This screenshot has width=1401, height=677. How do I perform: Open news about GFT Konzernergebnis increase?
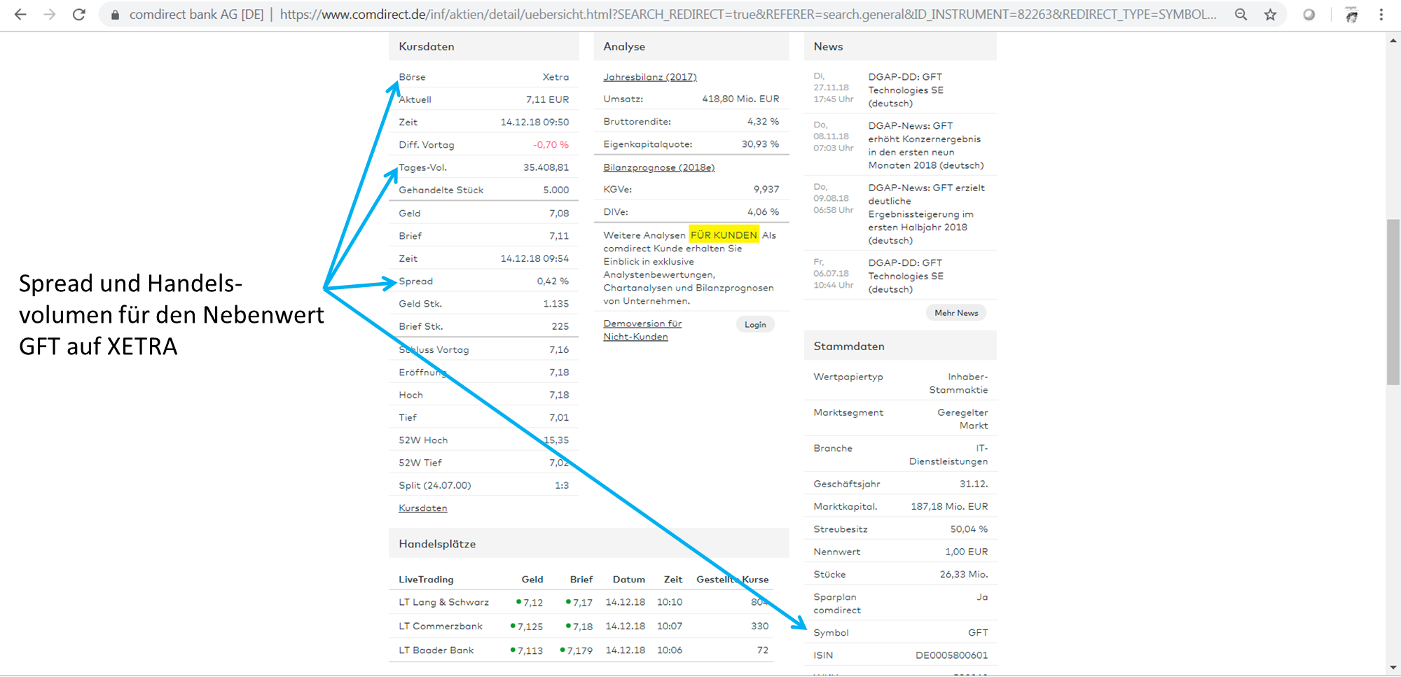925,146
